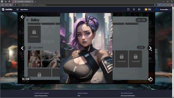Open the FAQ link

79,96
